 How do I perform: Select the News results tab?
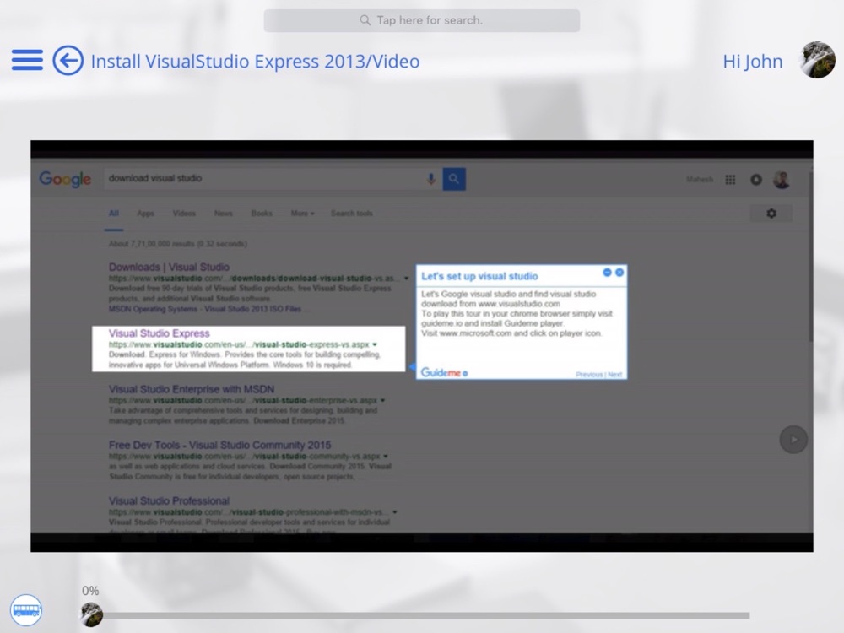coord(224,214)
